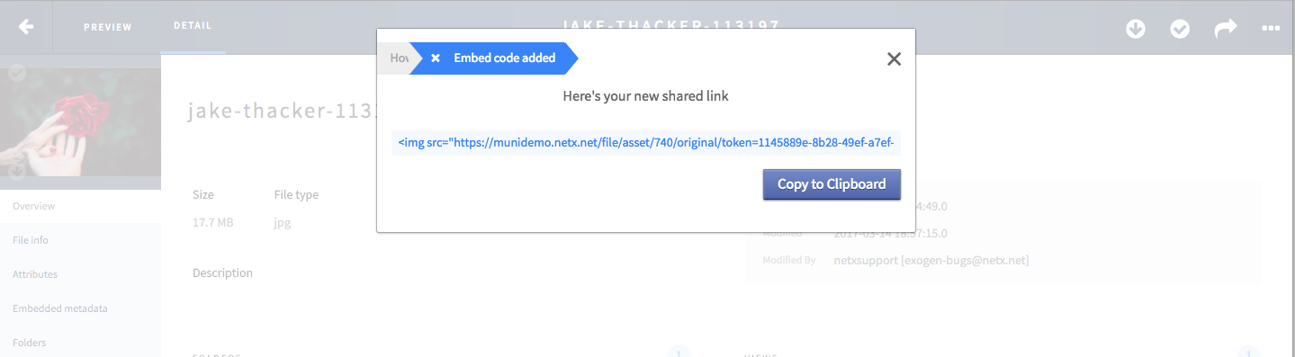Select the Detail tab
Image resolution: width=1295 pixels, height=357 pixels.
click(x=193, y=26)
